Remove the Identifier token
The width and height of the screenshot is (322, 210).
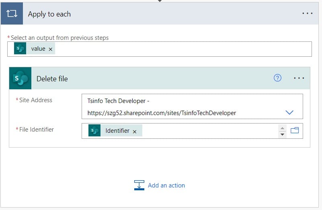tap(135, 132)
